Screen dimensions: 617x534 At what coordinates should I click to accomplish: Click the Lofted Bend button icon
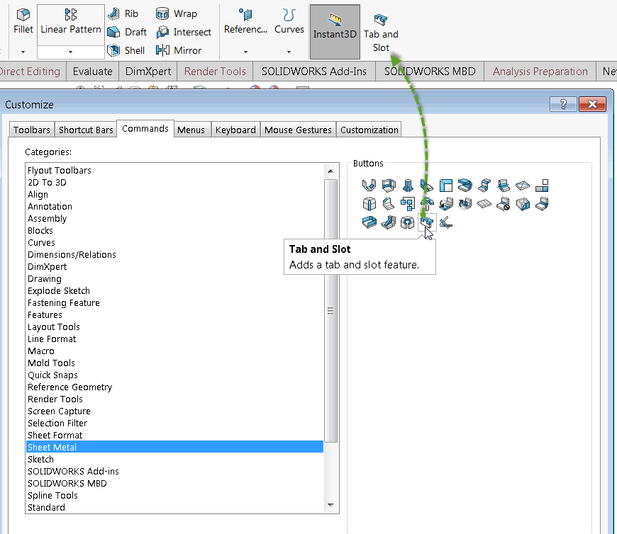coord(408,185)
